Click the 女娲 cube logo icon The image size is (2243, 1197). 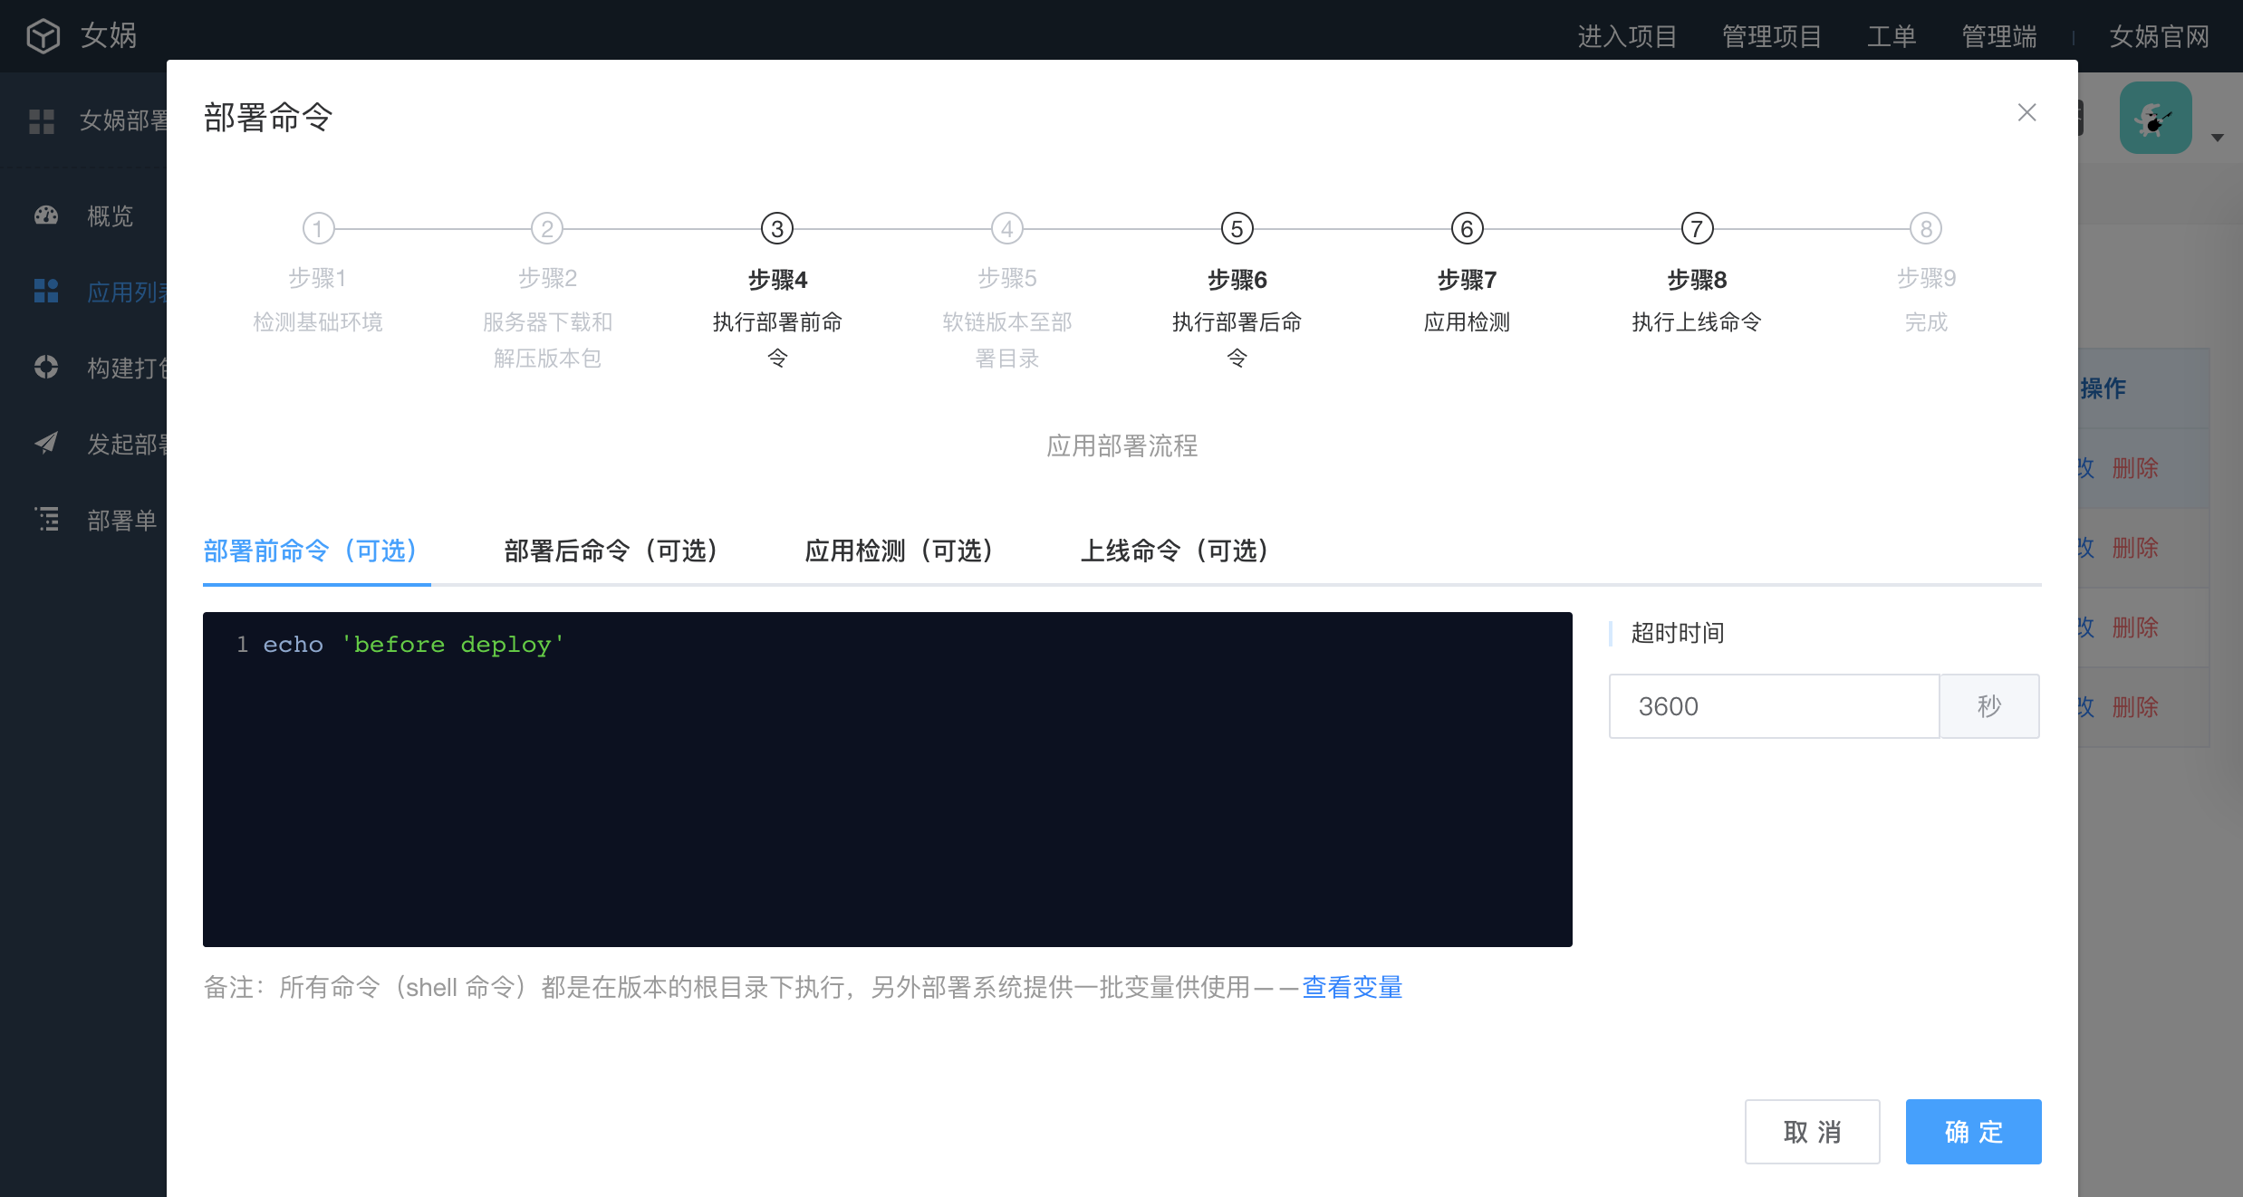43,36
